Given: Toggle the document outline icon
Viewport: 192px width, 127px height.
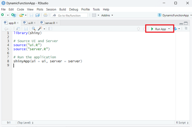Looking at the screenshot, I should point(186,28).
